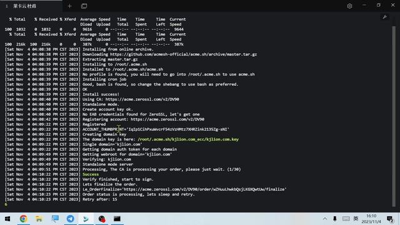Click the microphone tray icon
The image size is (400, 225).
point(335,219)
